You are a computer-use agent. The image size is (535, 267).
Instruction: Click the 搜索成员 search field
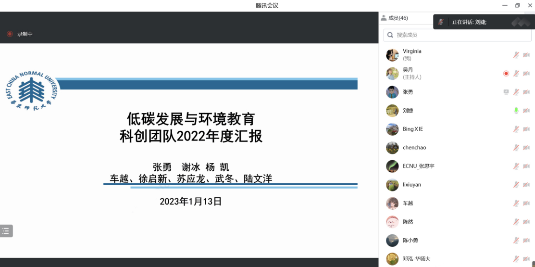point(457,35)
